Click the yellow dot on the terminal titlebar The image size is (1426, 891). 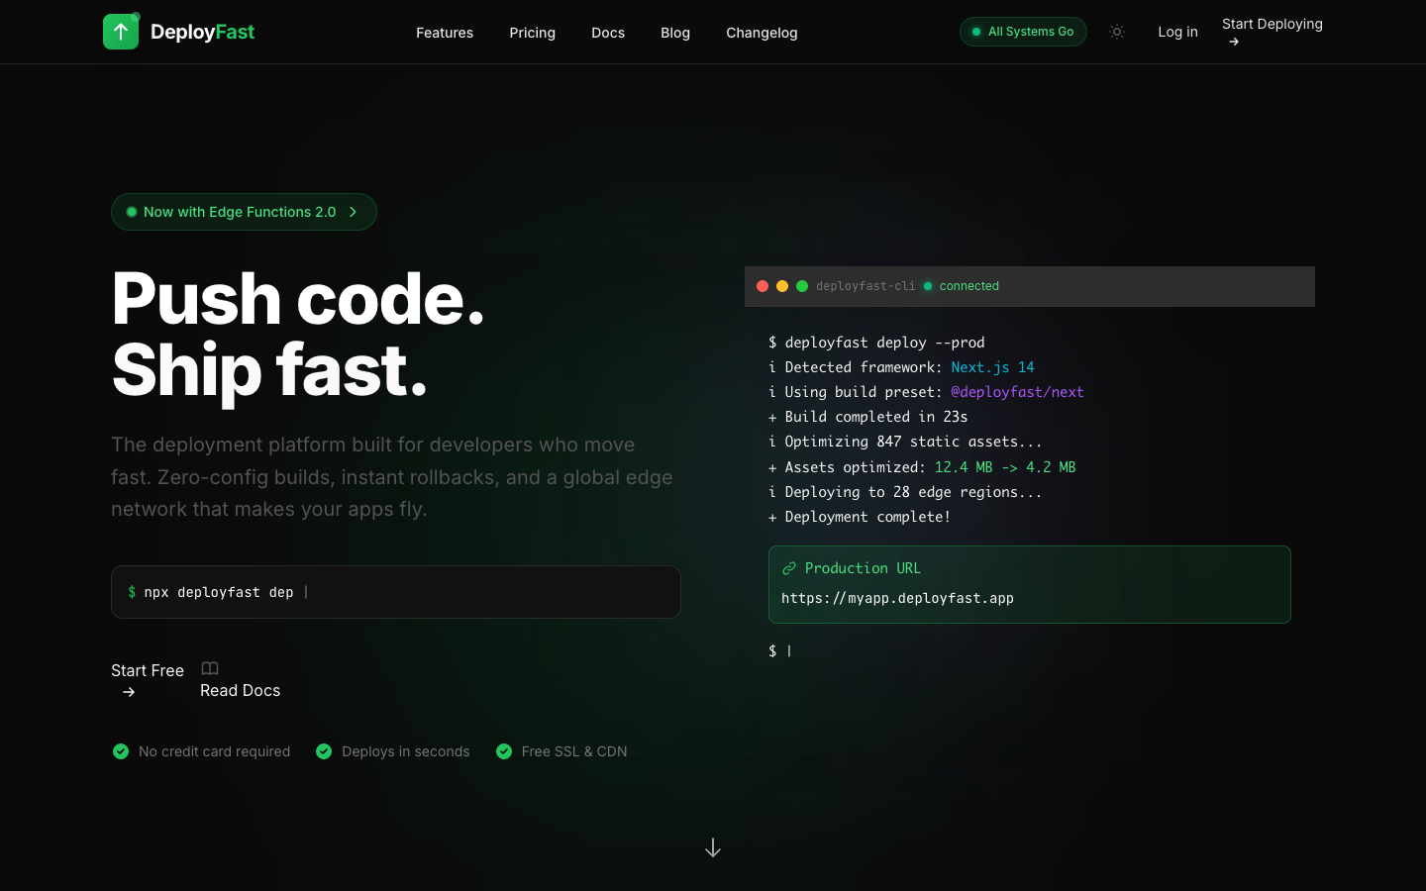click(782, 286)
